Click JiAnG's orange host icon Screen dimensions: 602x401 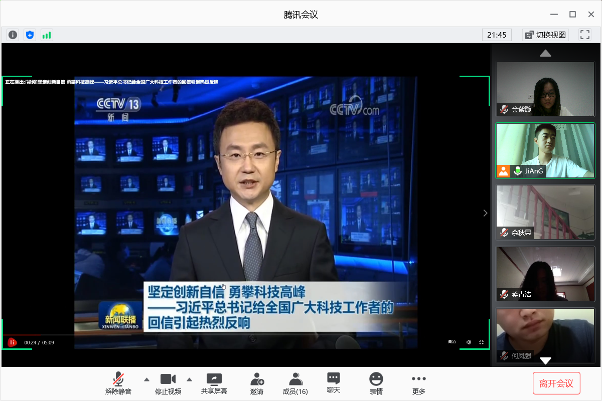(503, 171)
